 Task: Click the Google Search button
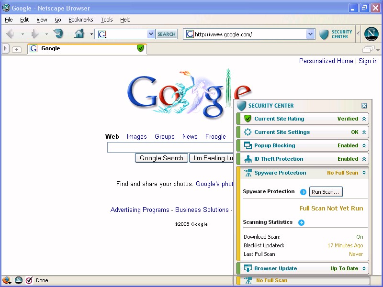click(161, 158)
